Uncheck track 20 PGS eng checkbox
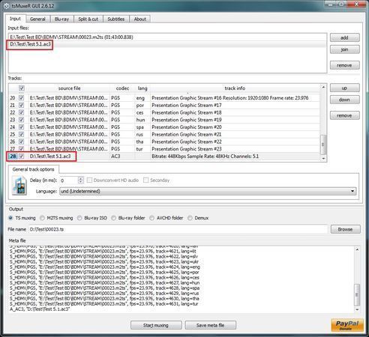 point(22,98)
